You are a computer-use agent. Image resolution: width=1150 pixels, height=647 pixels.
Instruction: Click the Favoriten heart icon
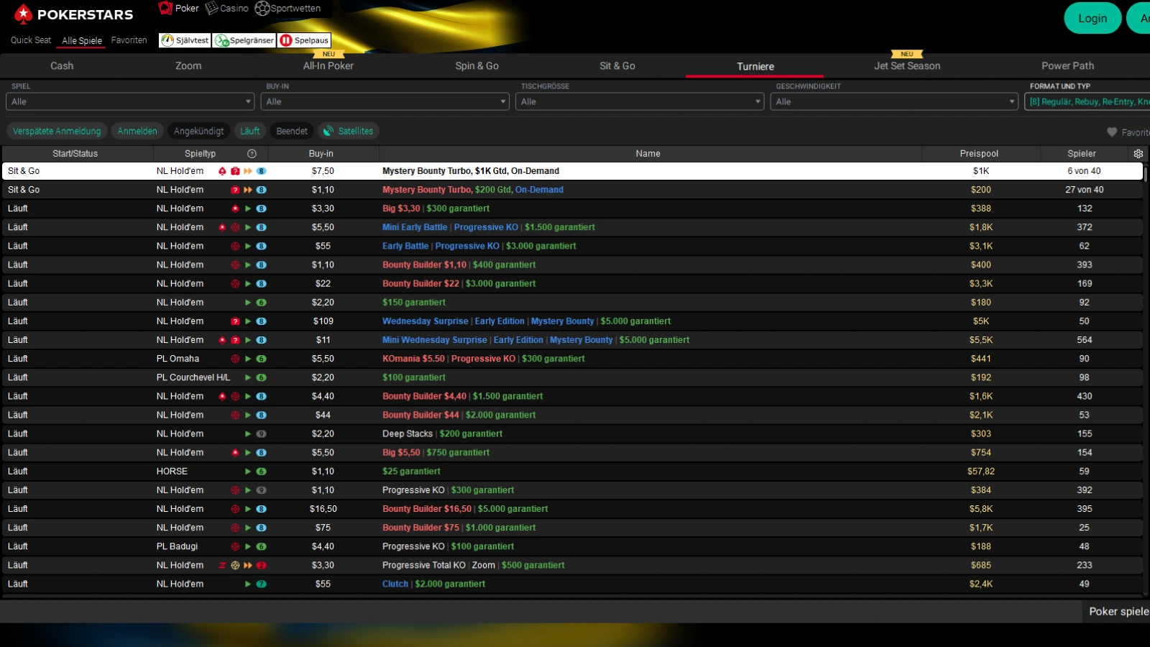(1112, 132)
